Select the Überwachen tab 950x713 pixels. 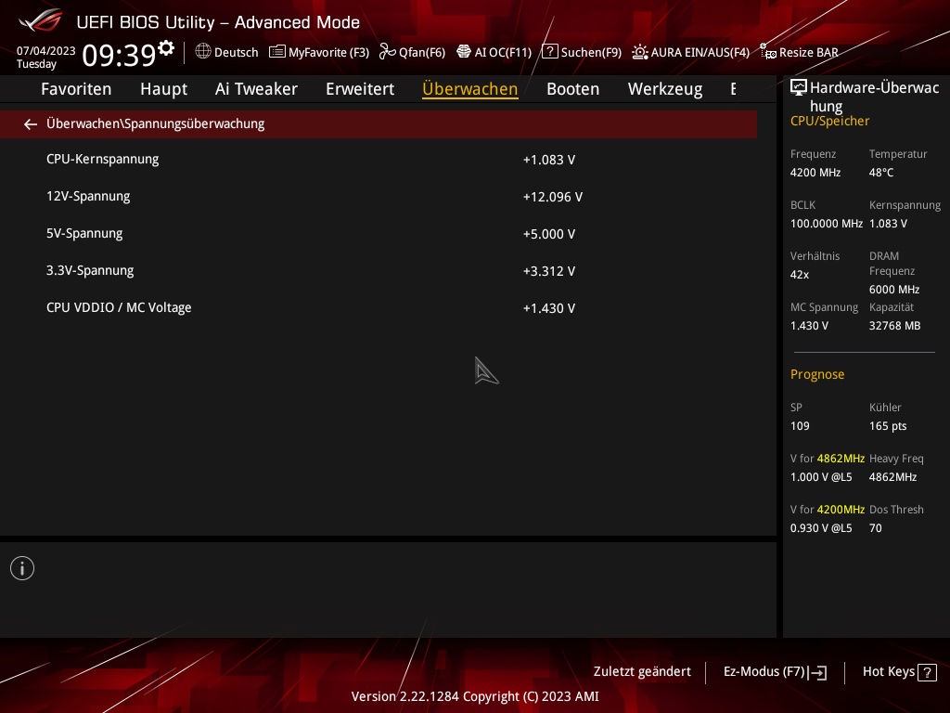(x=470, y=89)
